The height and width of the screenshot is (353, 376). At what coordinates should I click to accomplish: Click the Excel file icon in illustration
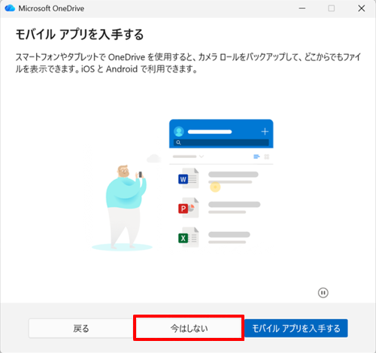pyautogui.click(x=189, y=237)
